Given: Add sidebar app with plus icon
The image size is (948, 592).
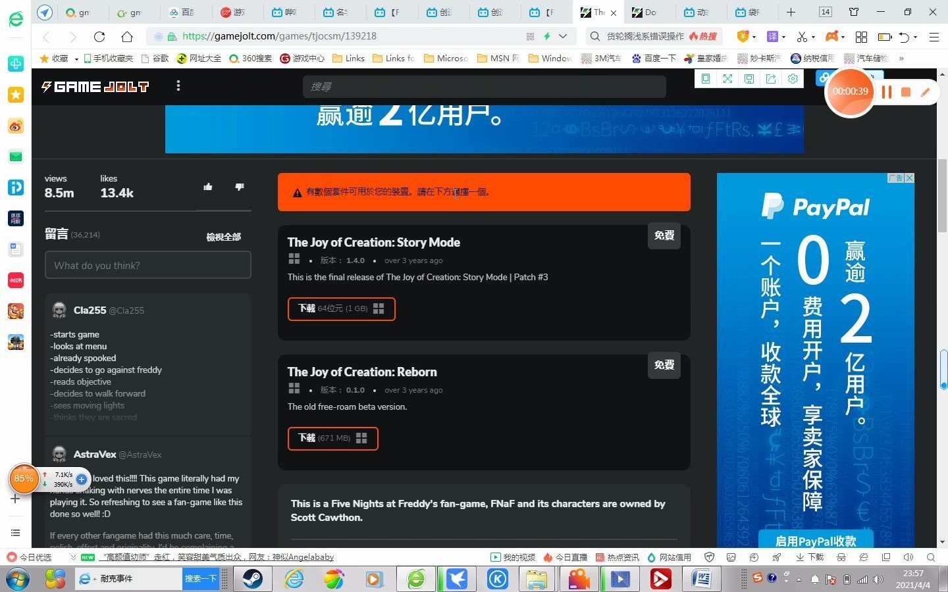Looking at the screenshot, I should tap(16, 499).
